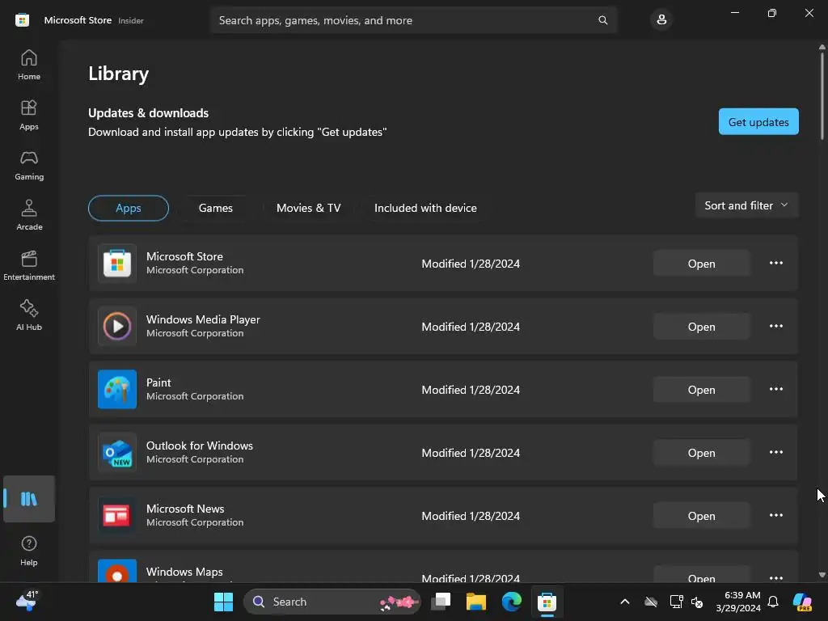This screenshot has height=621, width=828.
Task: Open the Arcade section in sidebar
Action: 29,215
